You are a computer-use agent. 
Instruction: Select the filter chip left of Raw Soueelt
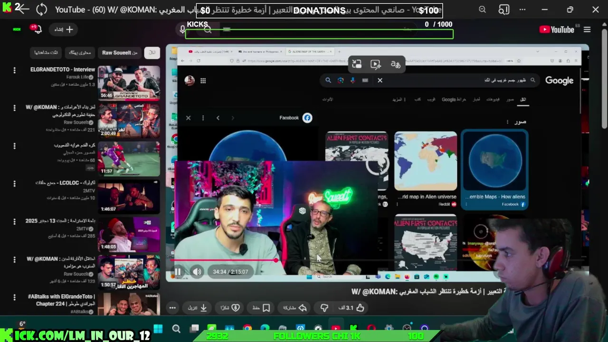coord(80,53)
